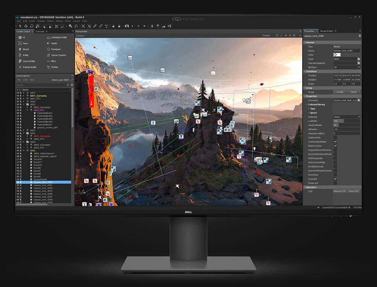
Task: Choose Geom Entity object type
Action: tap(26, 61)
